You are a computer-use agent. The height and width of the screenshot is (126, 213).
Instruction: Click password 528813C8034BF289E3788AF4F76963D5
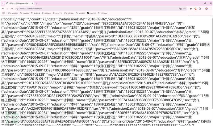coord(152,87)
